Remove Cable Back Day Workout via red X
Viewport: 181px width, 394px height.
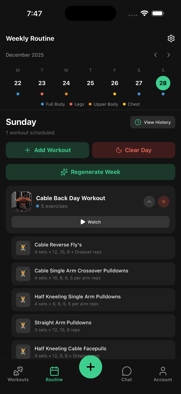[x=164, y=202]
